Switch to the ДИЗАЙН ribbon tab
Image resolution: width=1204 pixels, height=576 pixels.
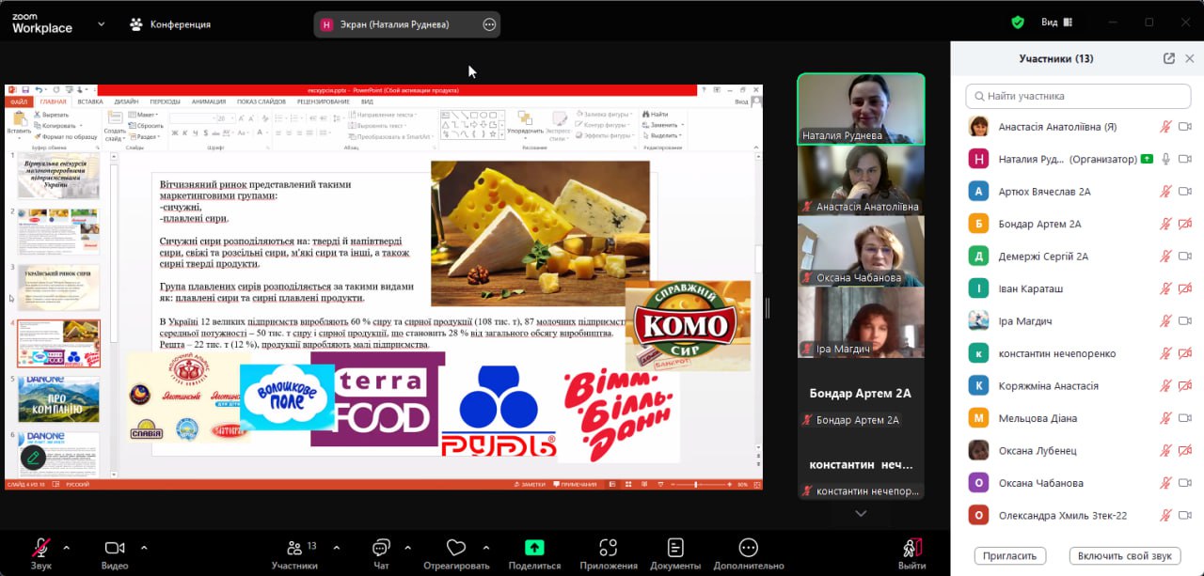pos(126,101)
